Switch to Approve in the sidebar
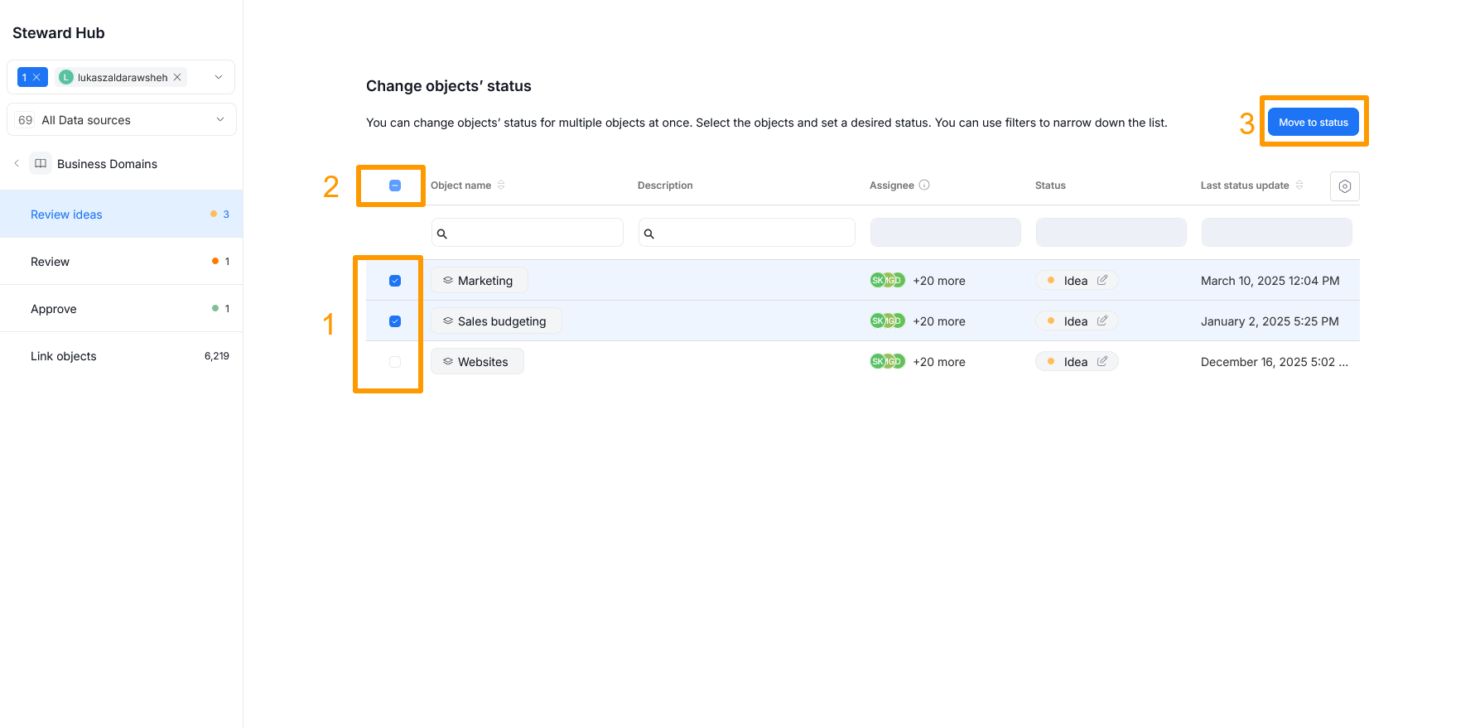The height and width of the screenshot is (728, 1475). tap(54, 309)
